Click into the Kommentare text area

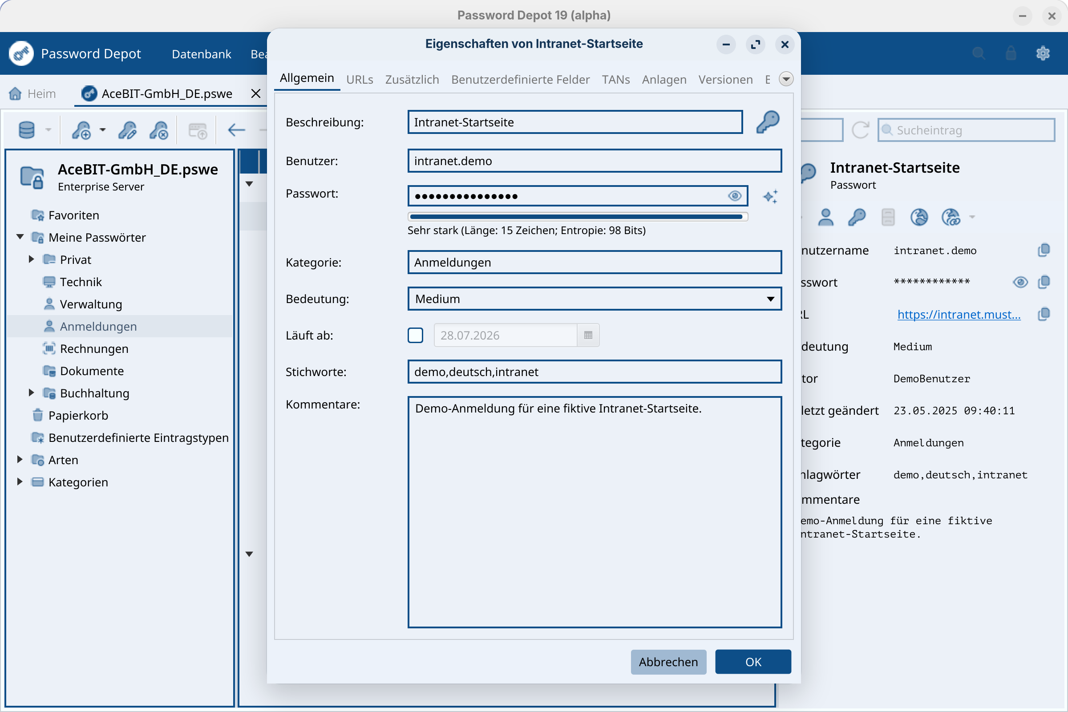tap(595, 512)
